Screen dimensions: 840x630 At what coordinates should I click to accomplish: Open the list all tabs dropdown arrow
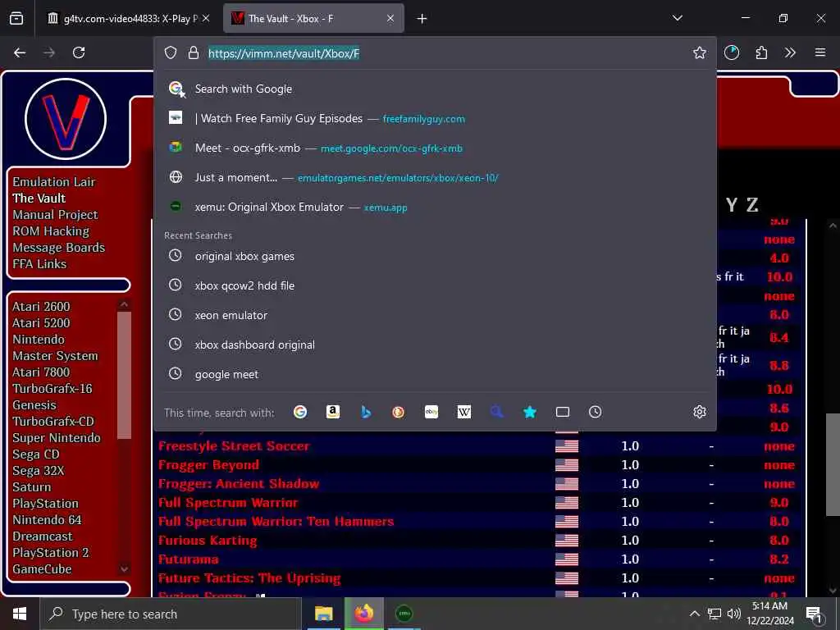click(677, 18)
